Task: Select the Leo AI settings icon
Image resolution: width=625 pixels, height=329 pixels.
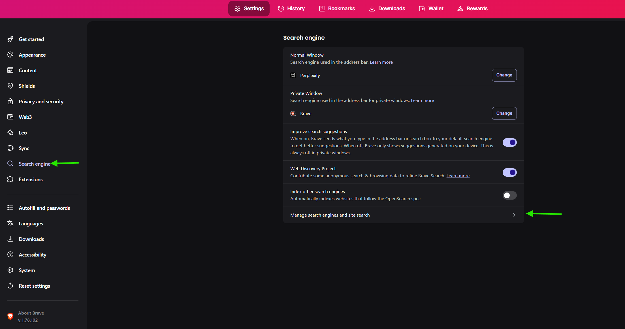Action: (x=10, y=132)
